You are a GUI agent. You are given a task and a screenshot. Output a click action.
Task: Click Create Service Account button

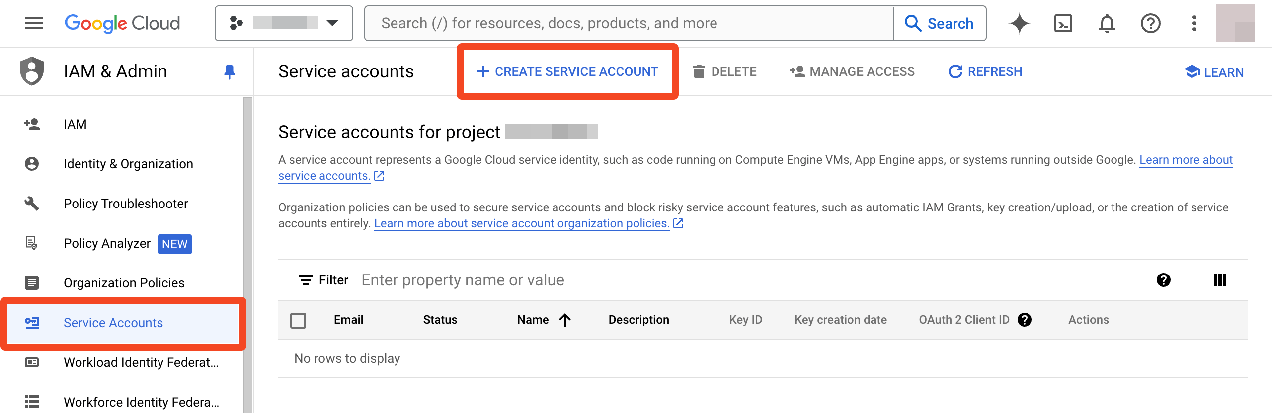coord(567,71)
